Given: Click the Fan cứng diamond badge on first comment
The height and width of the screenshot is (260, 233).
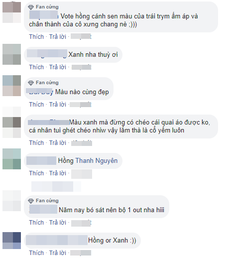Looking at the screenshot, I should point(31,7).
